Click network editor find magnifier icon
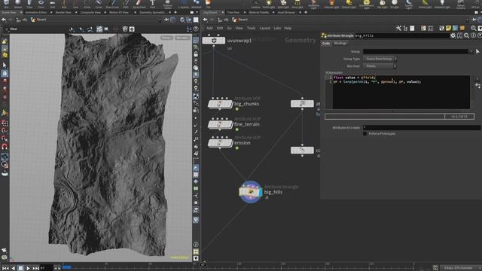This screenshot has width=482, height=271. coord(474,29)
